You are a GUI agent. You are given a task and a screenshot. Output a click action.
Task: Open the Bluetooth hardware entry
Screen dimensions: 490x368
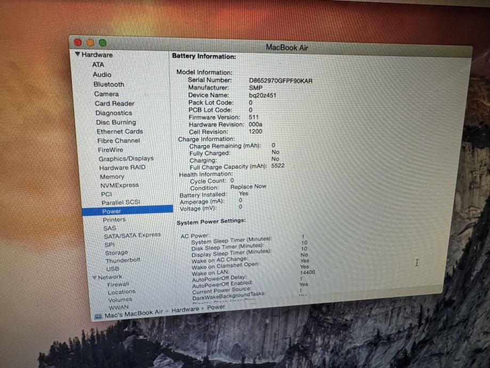[x=109, y=84]
